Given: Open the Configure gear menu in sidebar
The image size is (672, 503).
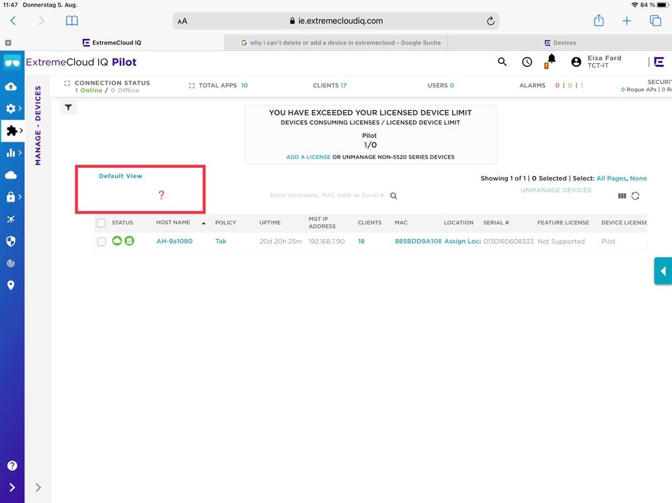Looking at the screenshot, I should point(13,109).
